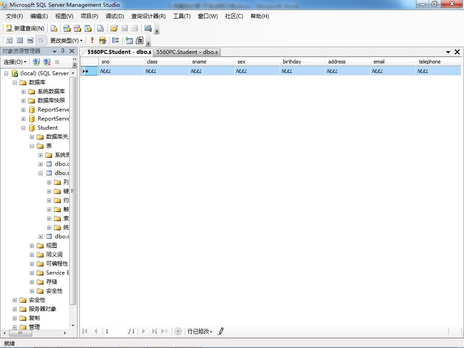Open the Debug (调试) menu
Viewport: 464px width, 348px height.
pos(115,16)
